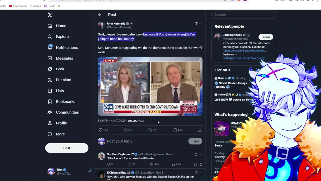Open the Twitch bookmark in the browser bar
Image resolution: width=321 pixels, height=181 pixels.
49,6
